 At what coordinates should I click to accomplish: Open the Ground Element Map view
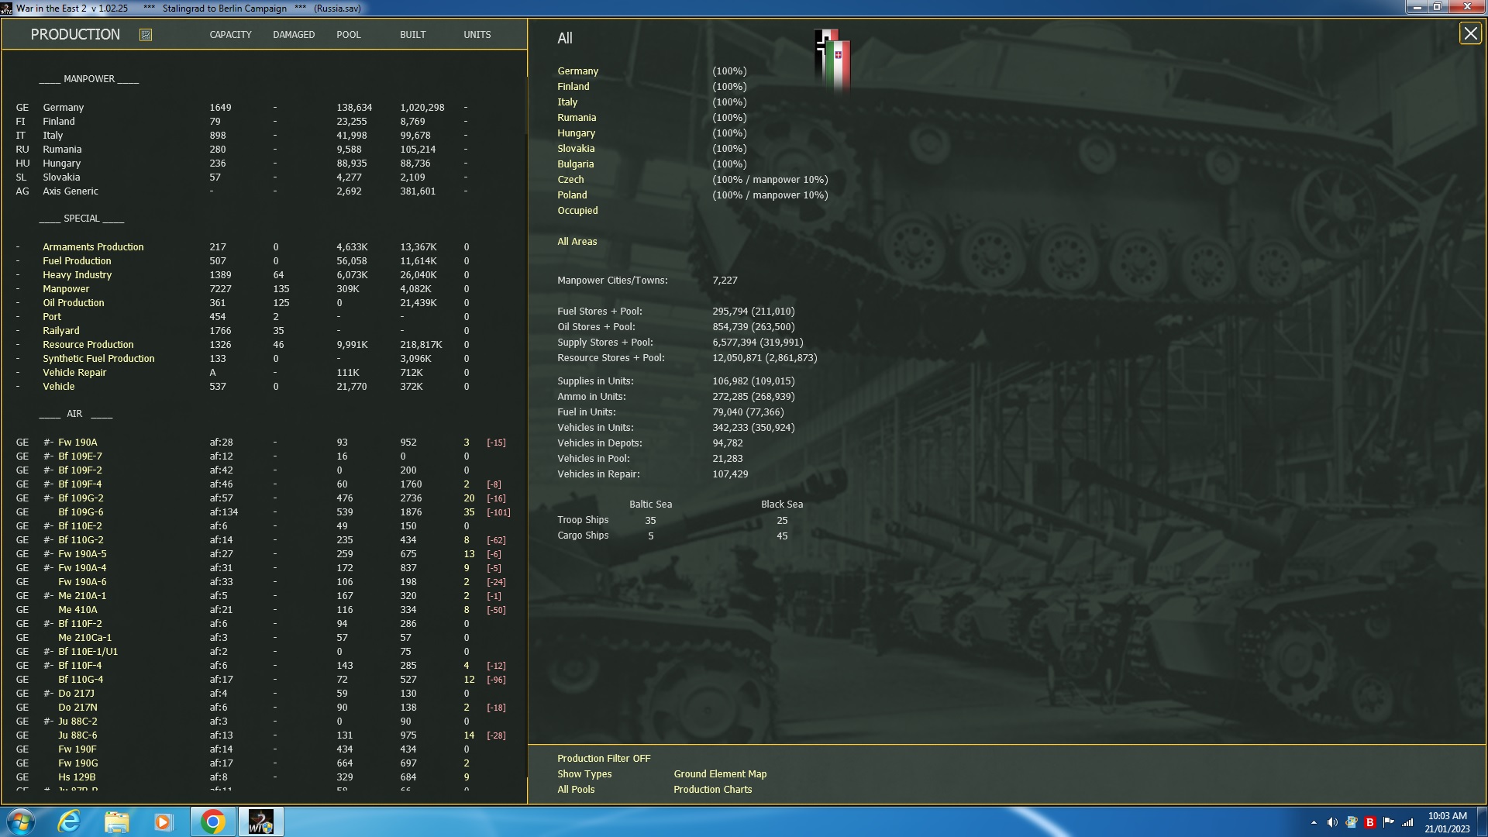pyautogui.click(x=720, y=773)
